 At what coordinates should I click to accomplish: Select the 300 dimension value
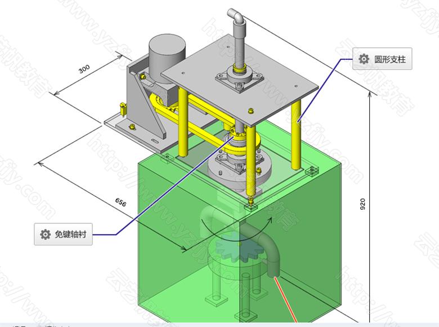[x=84, y=69]
